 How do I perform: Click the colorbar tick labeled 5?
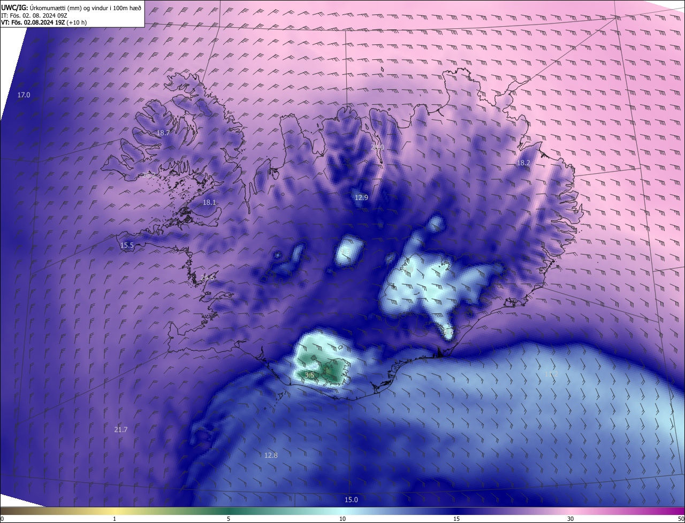pos(229,519)
